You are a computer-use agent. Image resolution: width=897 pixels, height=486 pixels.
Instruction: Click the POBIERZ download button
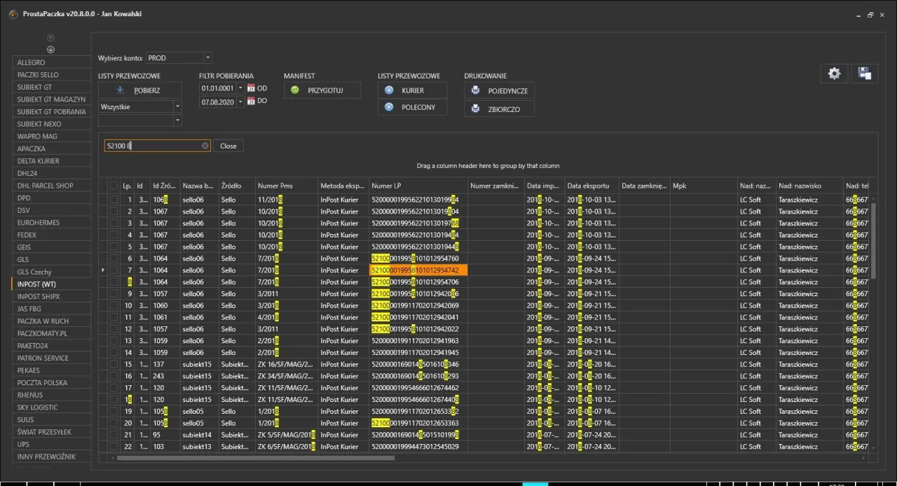140,90
